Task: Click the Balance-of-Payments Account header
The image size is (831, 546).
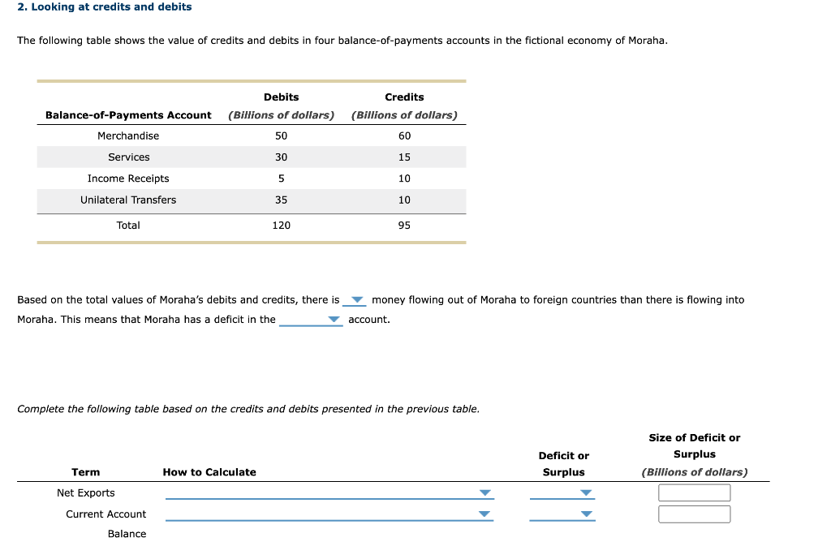Action: 128,114
